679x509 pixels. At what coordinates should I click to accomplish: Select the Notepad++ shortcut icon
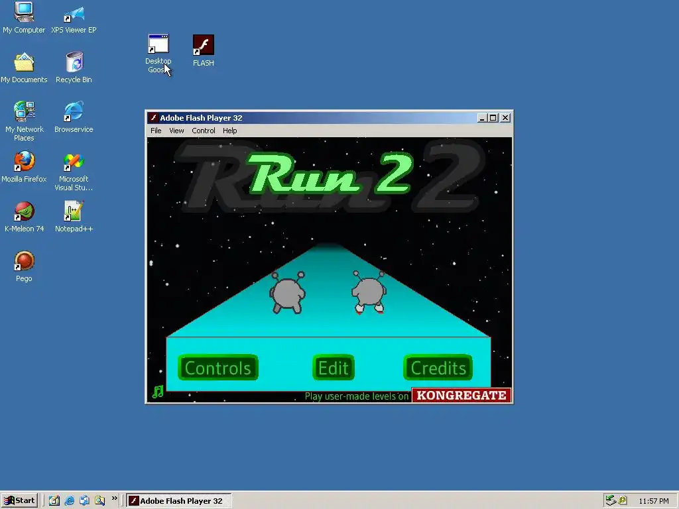coord(74,217)
